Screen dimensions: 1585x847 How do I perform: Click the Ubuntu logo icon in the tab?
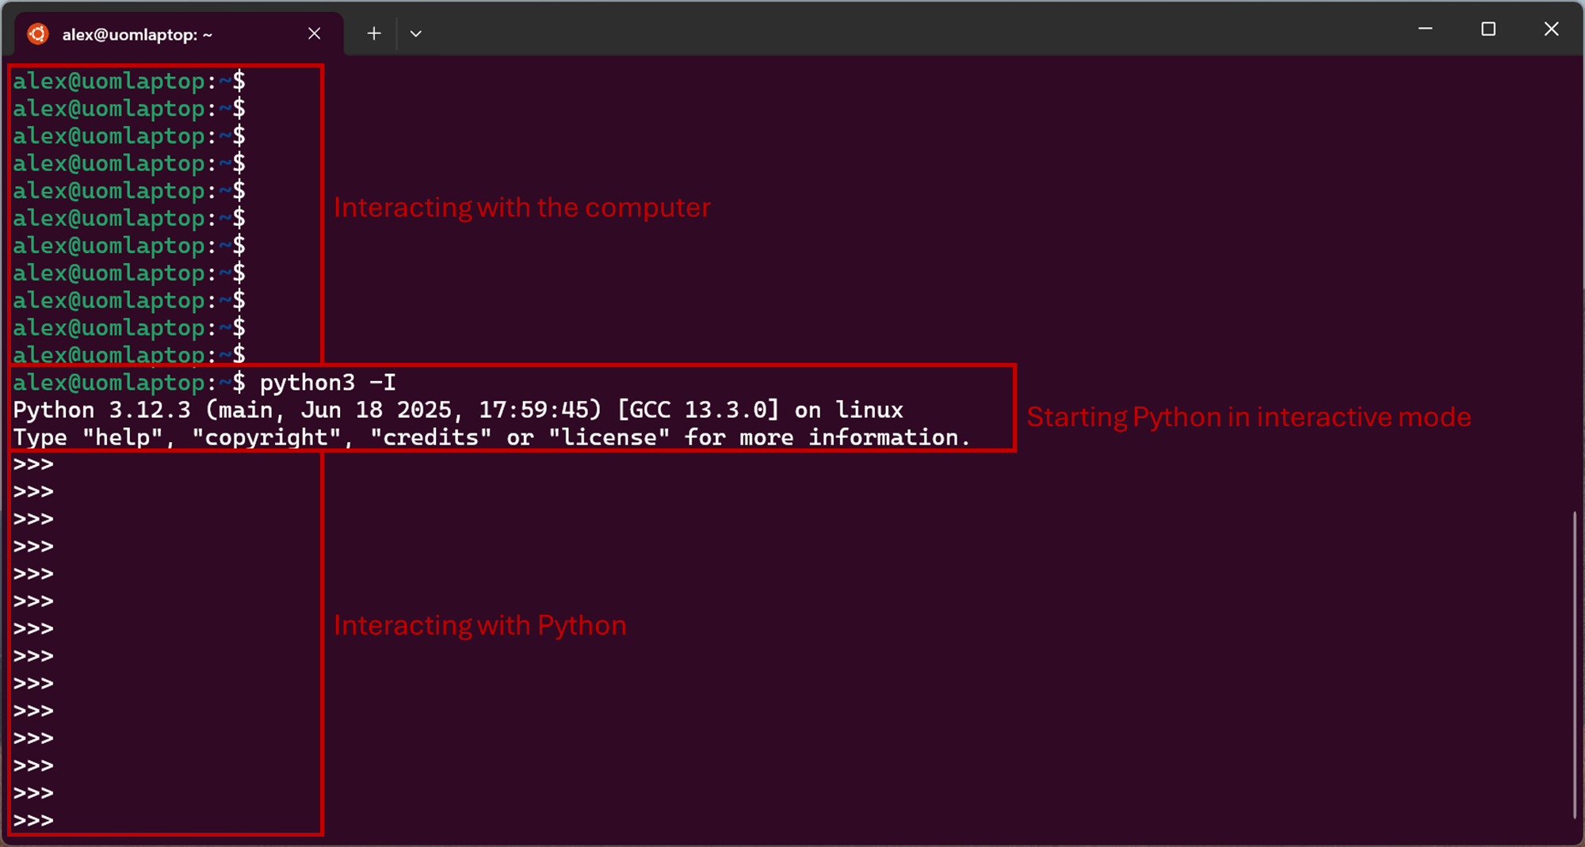tap(38, 34)
